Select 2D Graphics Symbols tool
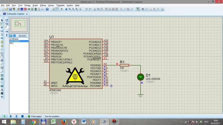This screenshot has height=125, width=223. 2,93
